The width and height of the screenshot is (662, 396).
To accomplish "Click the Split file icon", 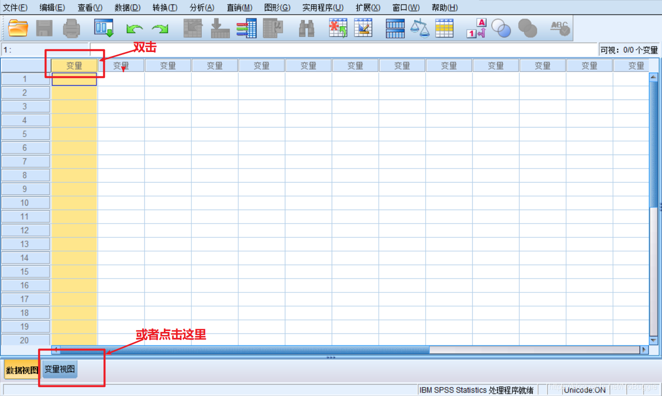I will (395, 28).
